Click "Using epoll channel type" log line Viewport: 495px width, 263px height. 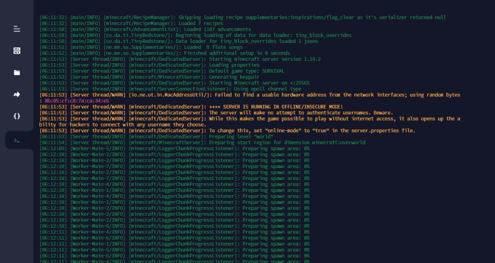(x=171, y=89)
